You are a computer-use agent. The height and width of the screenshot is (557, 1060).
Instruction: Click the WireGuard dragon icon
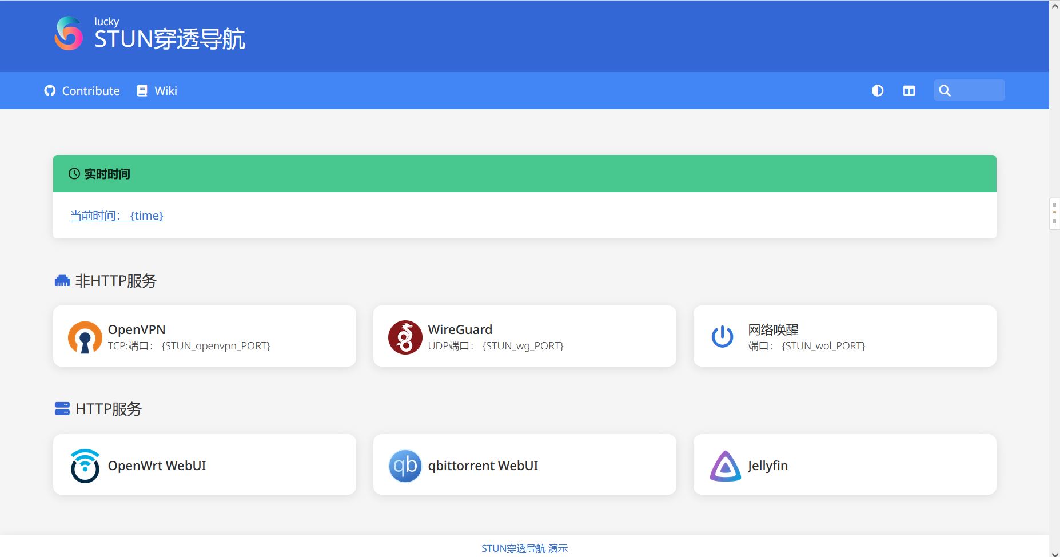pyautogui.click(x=405, y=337)
